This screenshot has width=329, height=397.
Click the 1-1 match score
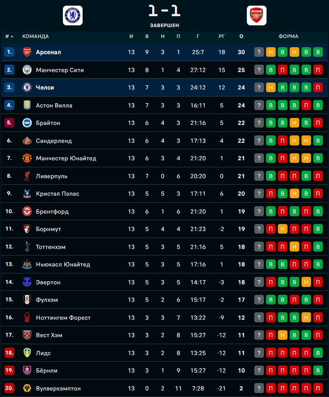coord(164,11)
